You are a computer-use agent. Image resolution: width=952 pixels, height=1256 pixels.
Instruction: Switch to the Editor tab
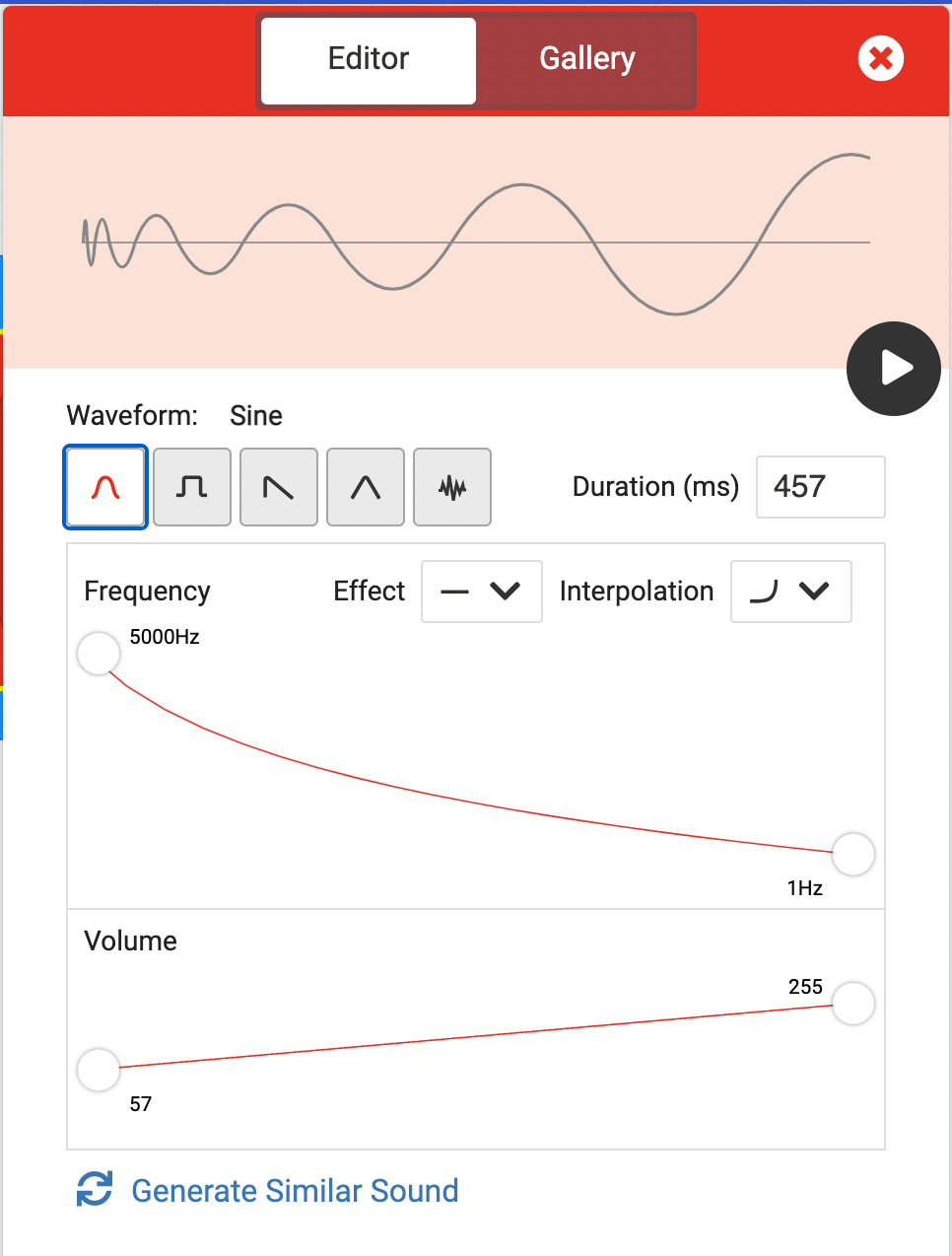click(369, 59)
